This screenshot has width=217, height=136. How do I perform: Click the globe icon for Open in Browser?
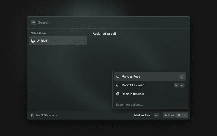pos(118,94)
